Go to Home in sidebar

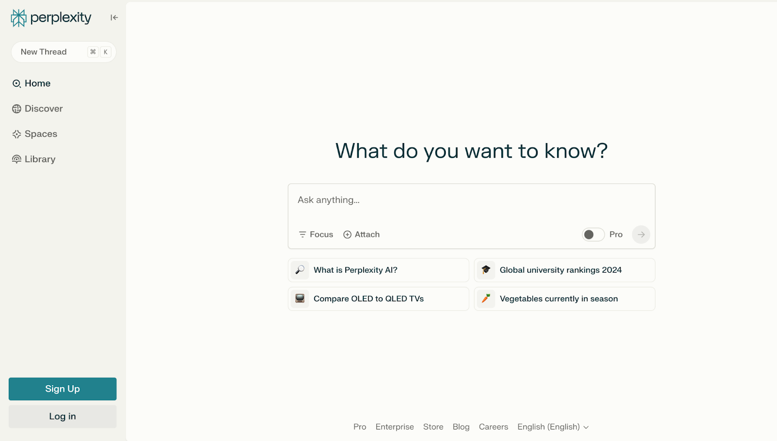[32, 83]
